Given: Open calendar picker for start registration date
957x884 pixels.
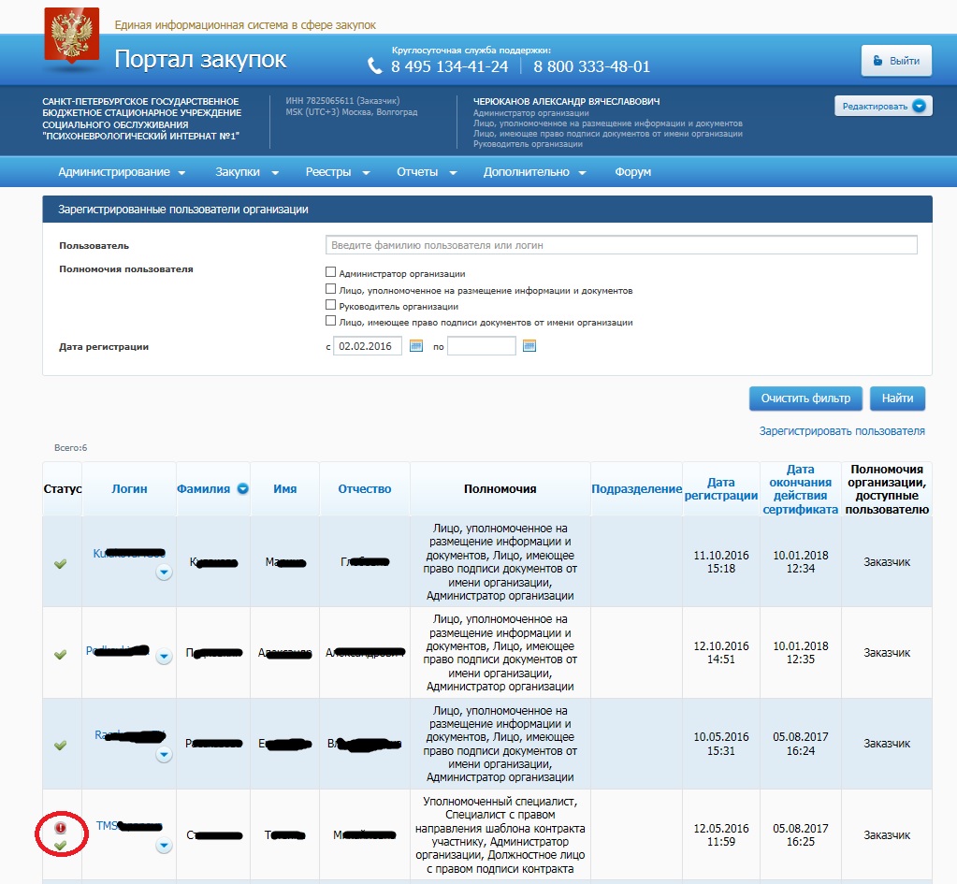Looking at the screenshot, I should pos(416,346).
